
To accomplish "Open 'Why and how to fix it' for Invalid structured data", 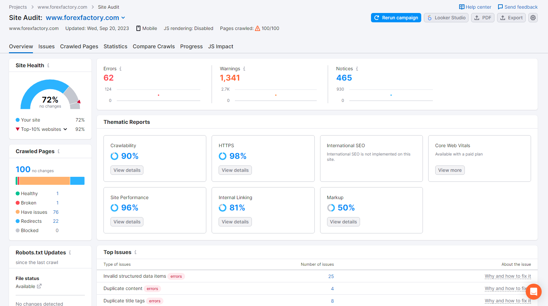I will (x=508, y=276).
